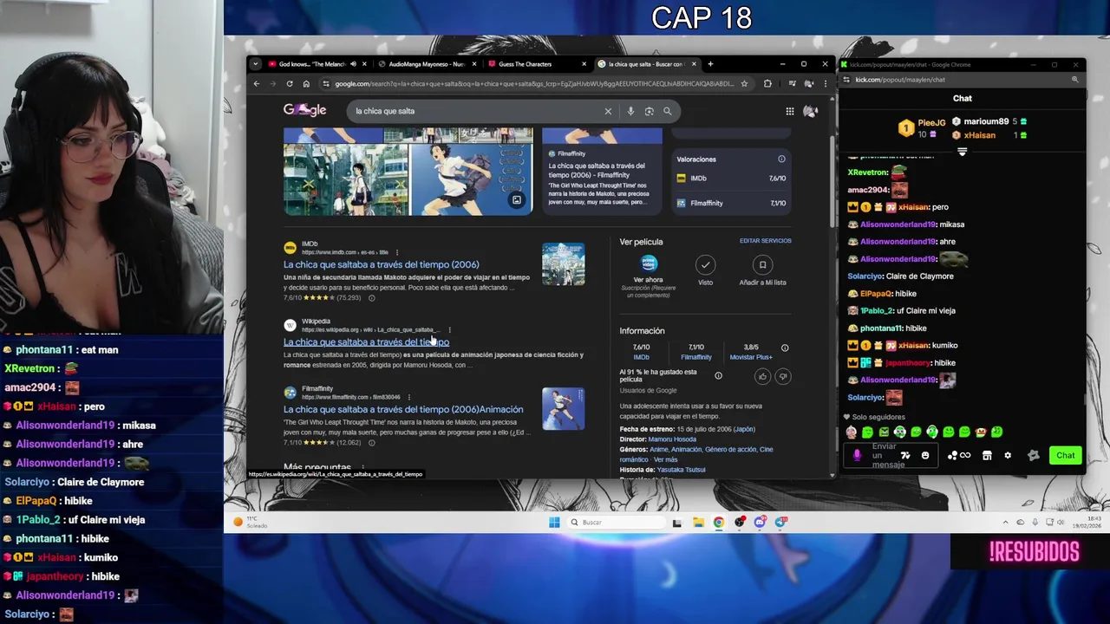Click the taskbar Buscar search box
1110x624 pixels.
pos(618,523)
